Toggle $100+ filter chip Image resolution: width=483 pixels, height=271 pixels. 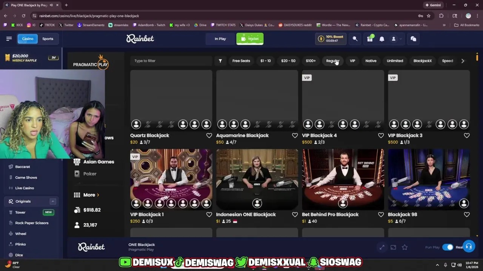point(311,61)
